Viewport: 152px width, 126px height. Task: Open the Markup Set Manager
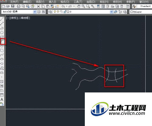click(117, 6)
